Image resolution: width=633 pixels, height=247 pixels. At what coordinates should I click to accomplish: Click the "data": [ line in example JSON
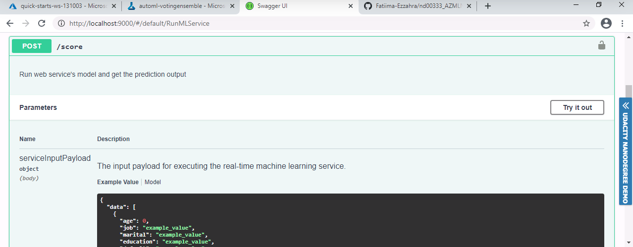tap(121, 207)
